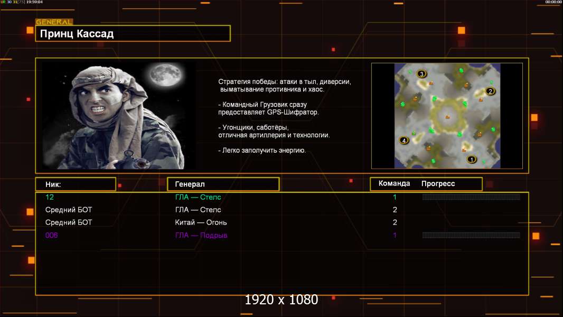Click the Прогресс column header

(438, 184)
